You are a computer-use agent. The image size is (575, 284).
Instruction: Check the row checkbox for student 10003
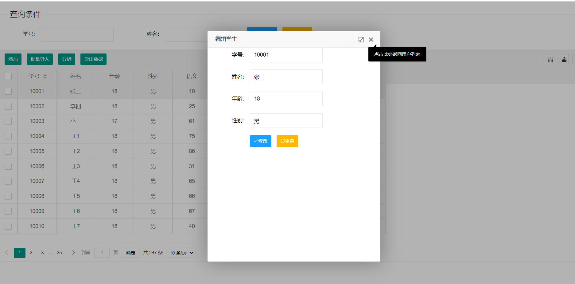click(x=8, y=121)
